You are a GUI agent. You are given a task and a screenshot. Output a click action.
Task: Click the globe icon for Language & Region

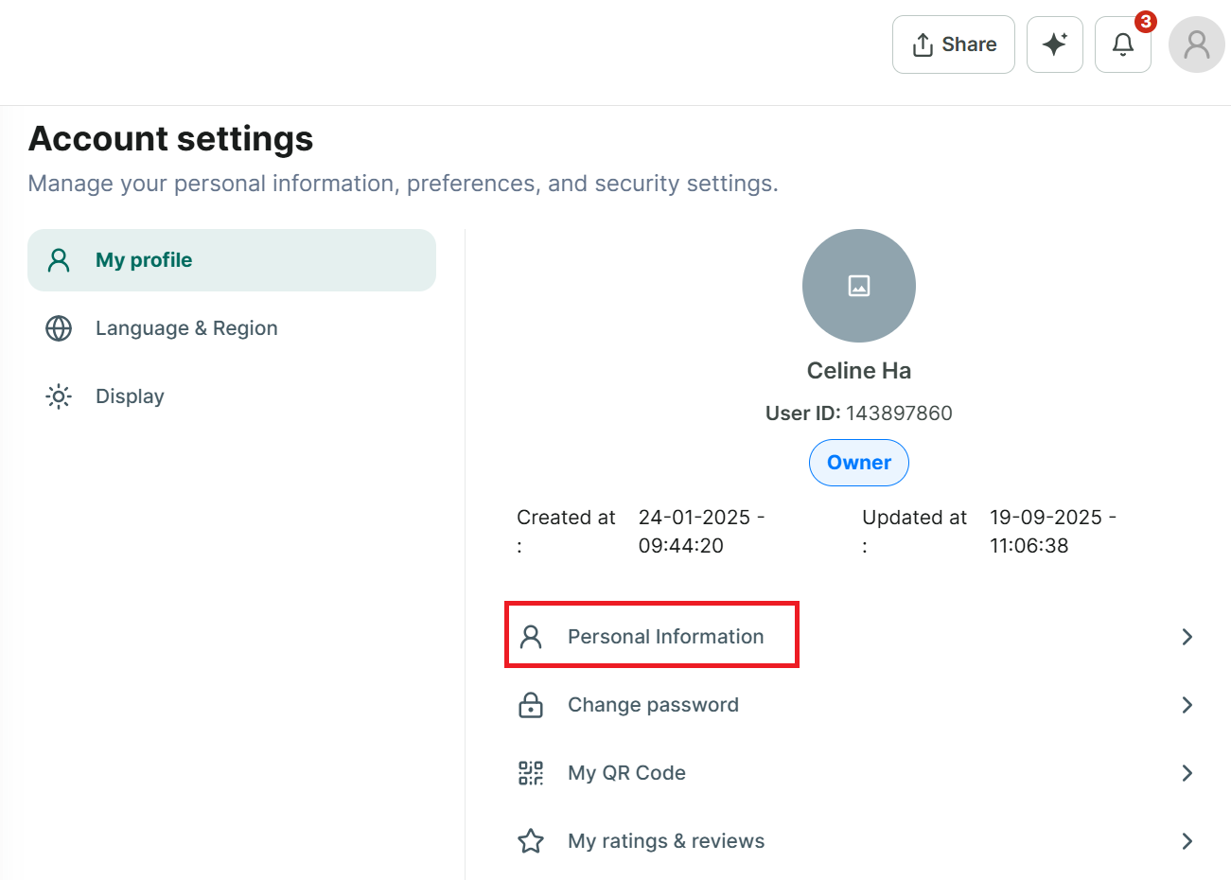coord(59,328)
